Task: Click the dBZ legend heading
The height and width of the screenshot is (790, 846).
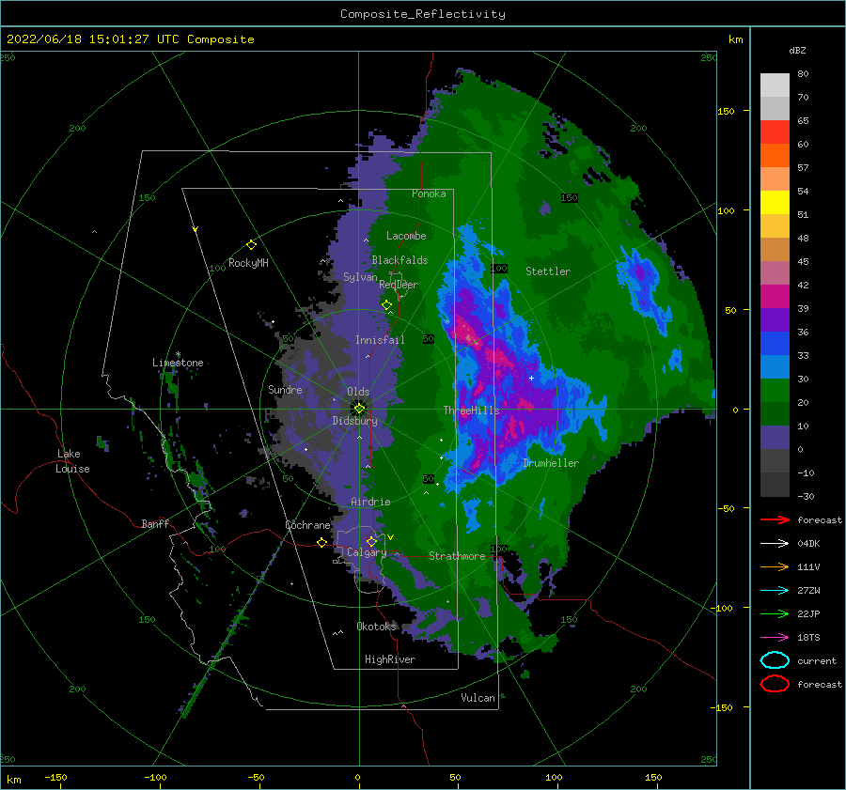Action: click(x=797, y=50)
